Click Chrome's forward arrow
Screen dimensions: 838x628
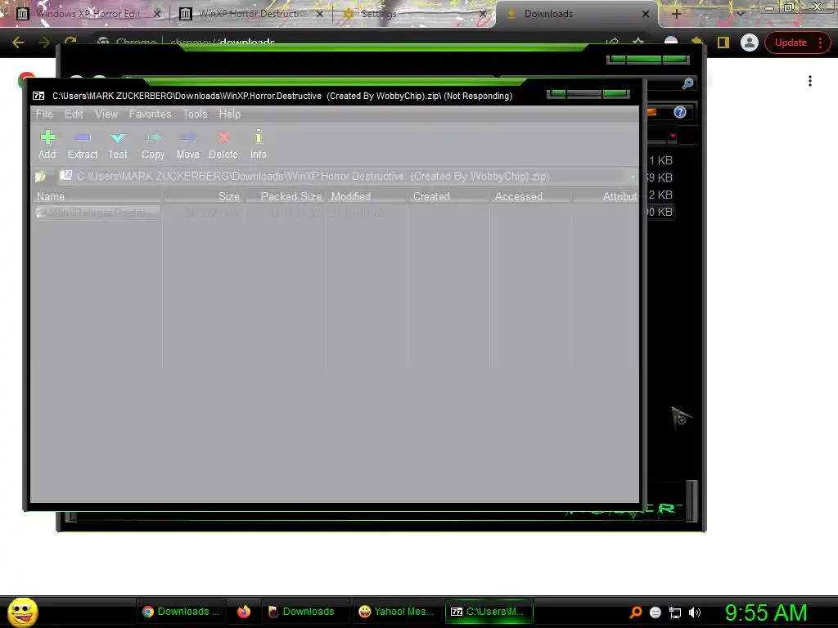[44, 43]
